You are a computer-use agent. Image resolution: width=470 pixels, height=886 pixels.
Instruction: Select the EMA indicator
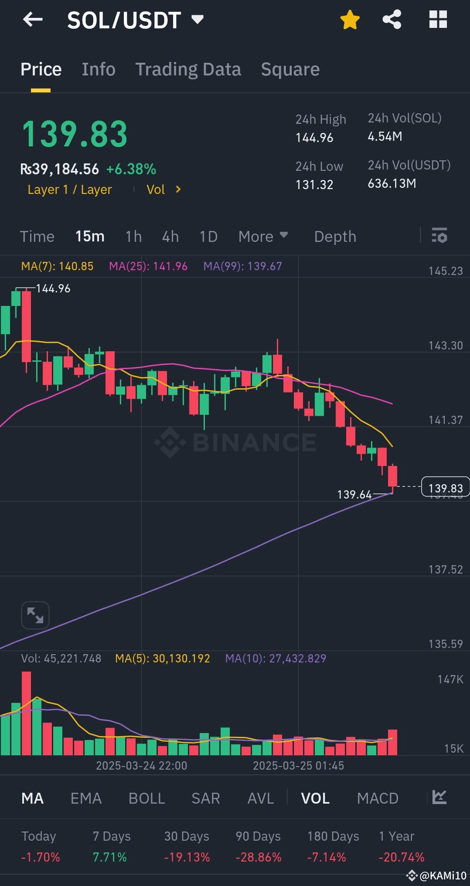[86, 798]
